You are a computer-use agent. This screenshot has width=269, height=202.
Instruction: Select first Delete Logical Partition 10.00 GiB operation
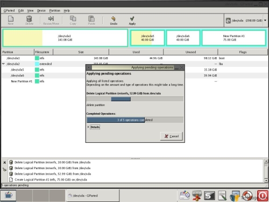pyautogui.click(x=52, y=162)
